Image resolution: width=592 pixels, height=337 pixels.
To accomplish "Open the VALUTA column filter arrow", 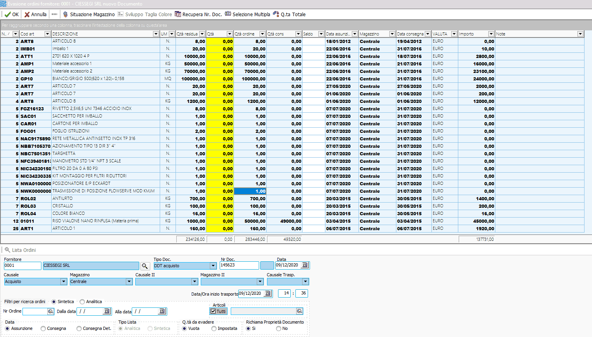I will (x=454, y=34).
